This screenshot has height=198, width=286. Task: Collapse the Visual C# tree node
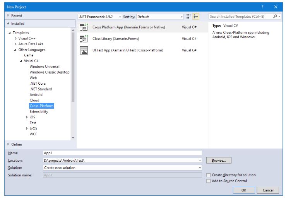(x=21, y=61)
